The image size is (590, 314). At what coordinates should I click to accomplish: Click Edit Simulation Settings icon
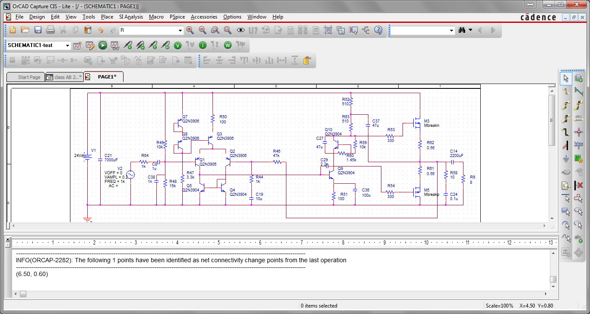click(90, 45)
